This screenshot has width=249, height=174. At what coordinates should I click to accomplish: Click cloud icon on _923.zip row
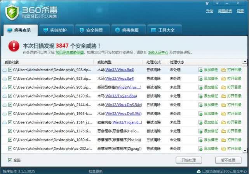[x=5, y=78]
